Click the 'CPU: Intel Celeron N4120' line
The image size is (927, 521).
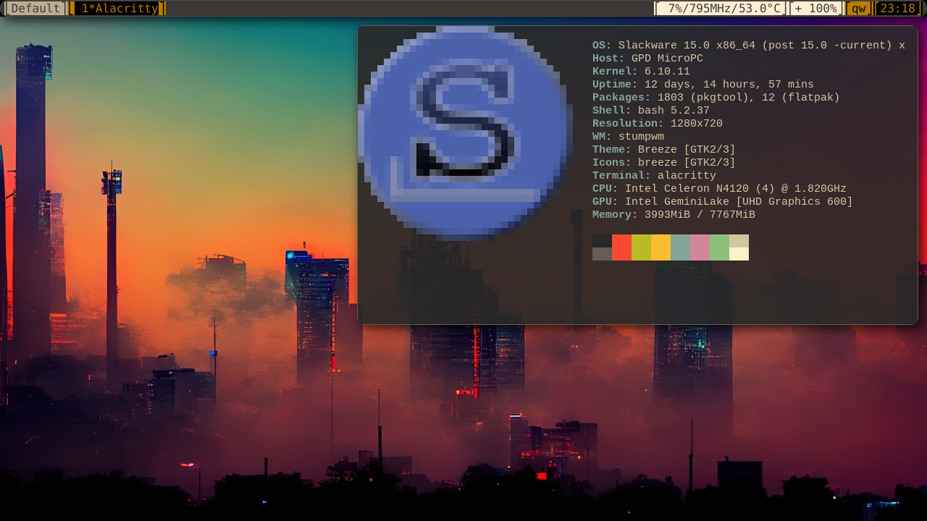click(719, 189)
